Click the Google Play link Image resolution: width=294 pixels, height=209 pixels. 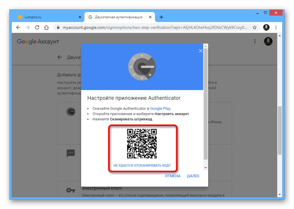[x=160, y=108]
